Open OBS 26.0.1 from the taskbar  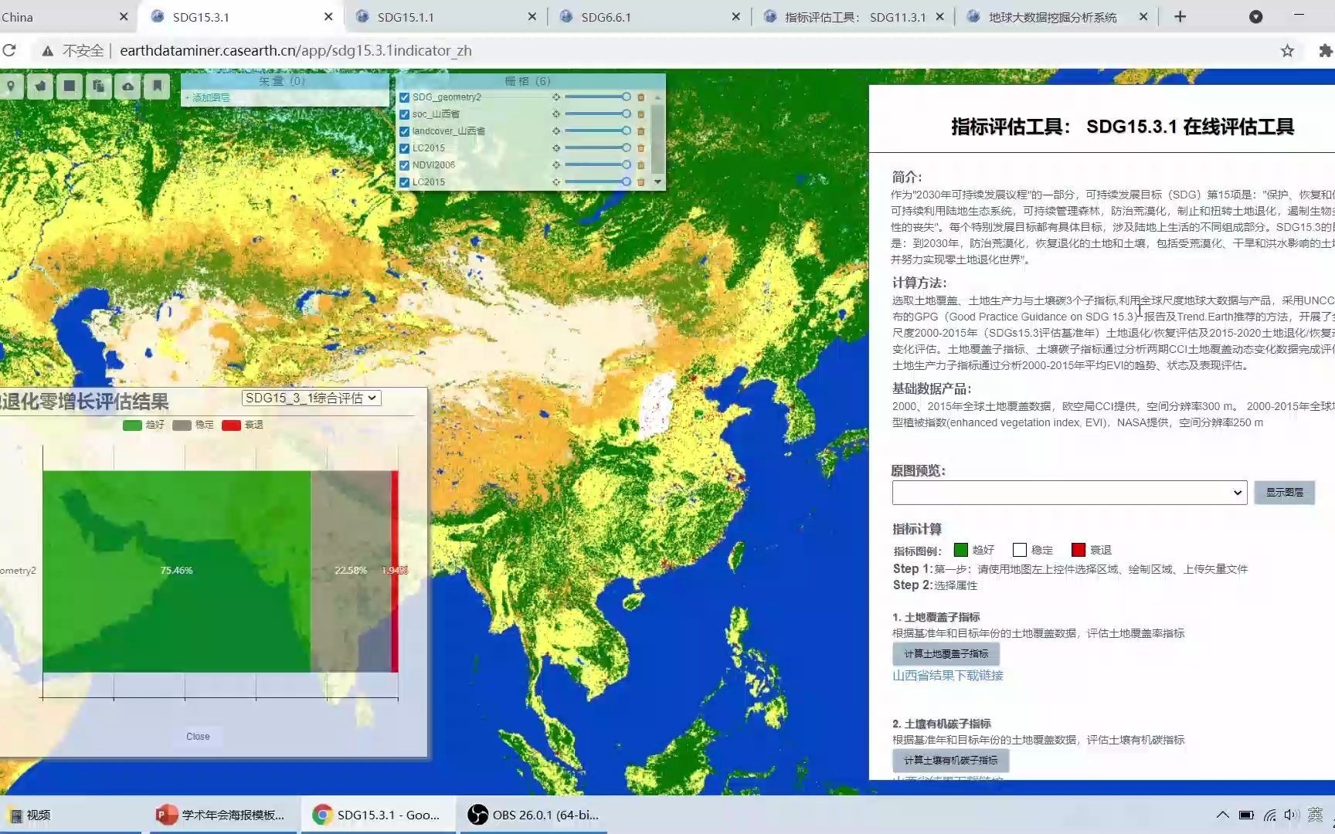tap(535, 815)
